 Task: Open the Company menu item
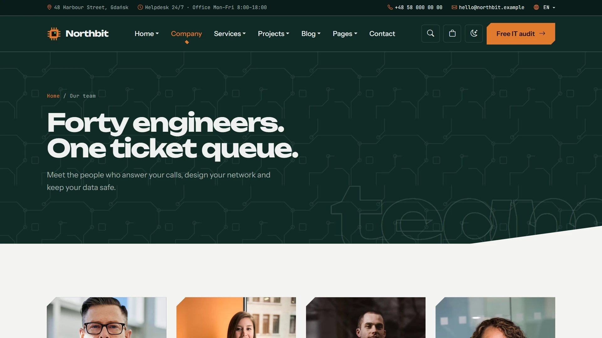[x=186, y=33]
